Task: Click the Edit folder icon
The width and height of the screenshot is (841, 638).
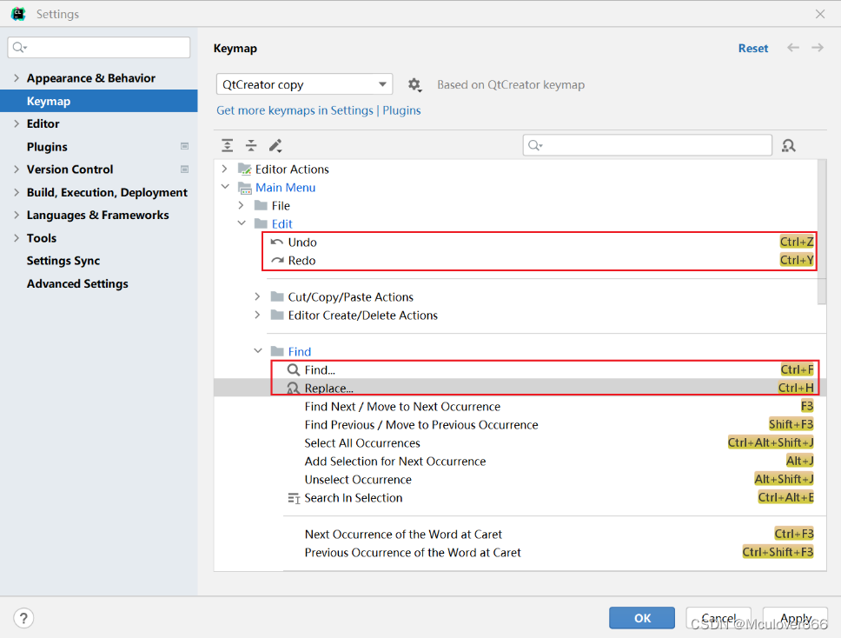Action: [261, 223]
